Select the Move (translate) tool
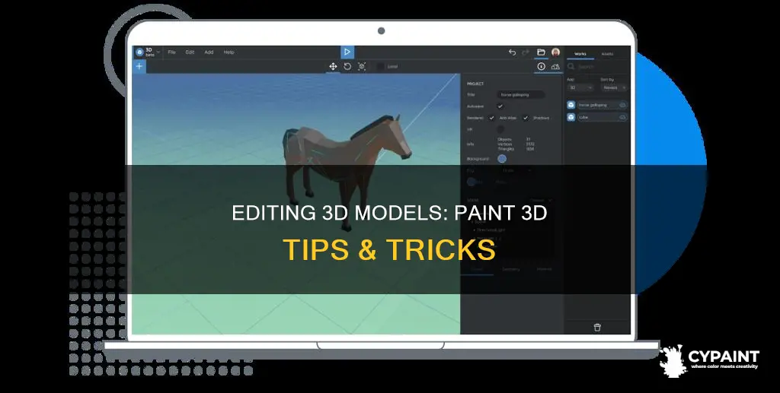Image resolution: width=780 pixels, height=393 pixels. [x=333, y=66]
